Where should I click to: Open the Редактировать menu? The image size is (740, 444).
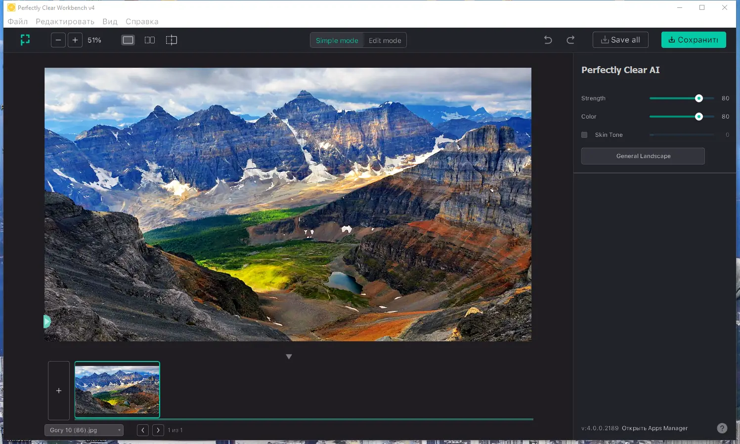65,21
